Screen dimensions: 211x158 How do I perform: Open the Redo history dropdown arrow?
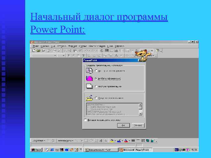click(97, 51)
